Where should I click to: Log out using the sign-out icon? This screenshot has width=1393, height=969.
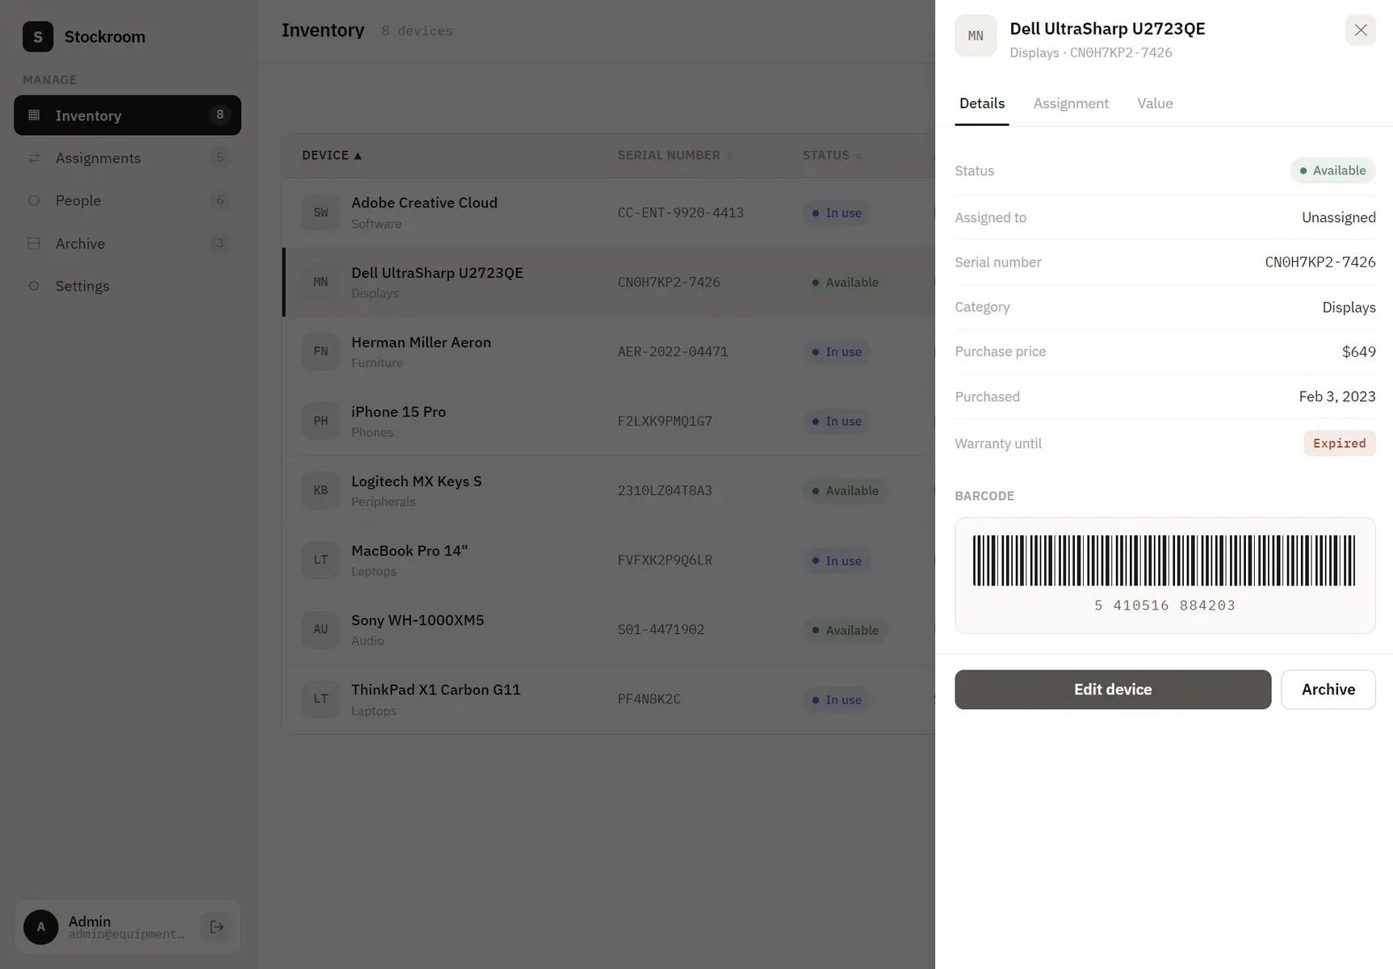[x=216, y=927]
